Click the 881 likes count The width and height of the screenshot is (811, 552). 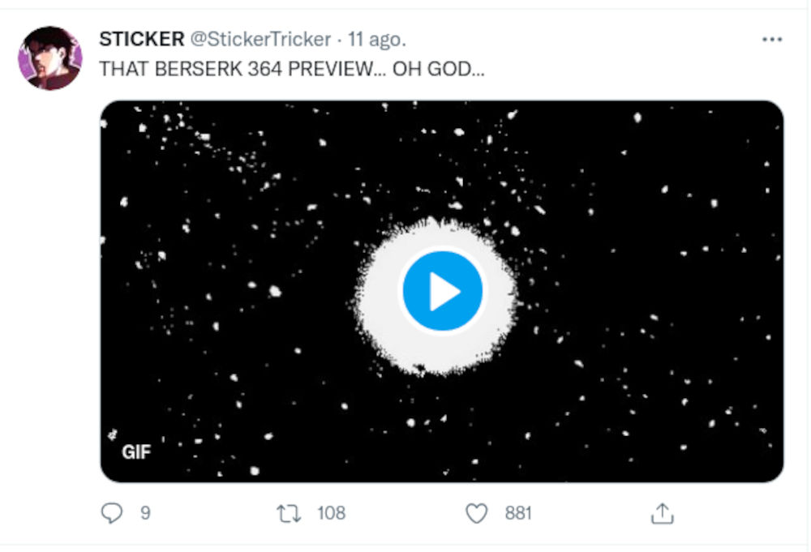(x=518, y=513)
